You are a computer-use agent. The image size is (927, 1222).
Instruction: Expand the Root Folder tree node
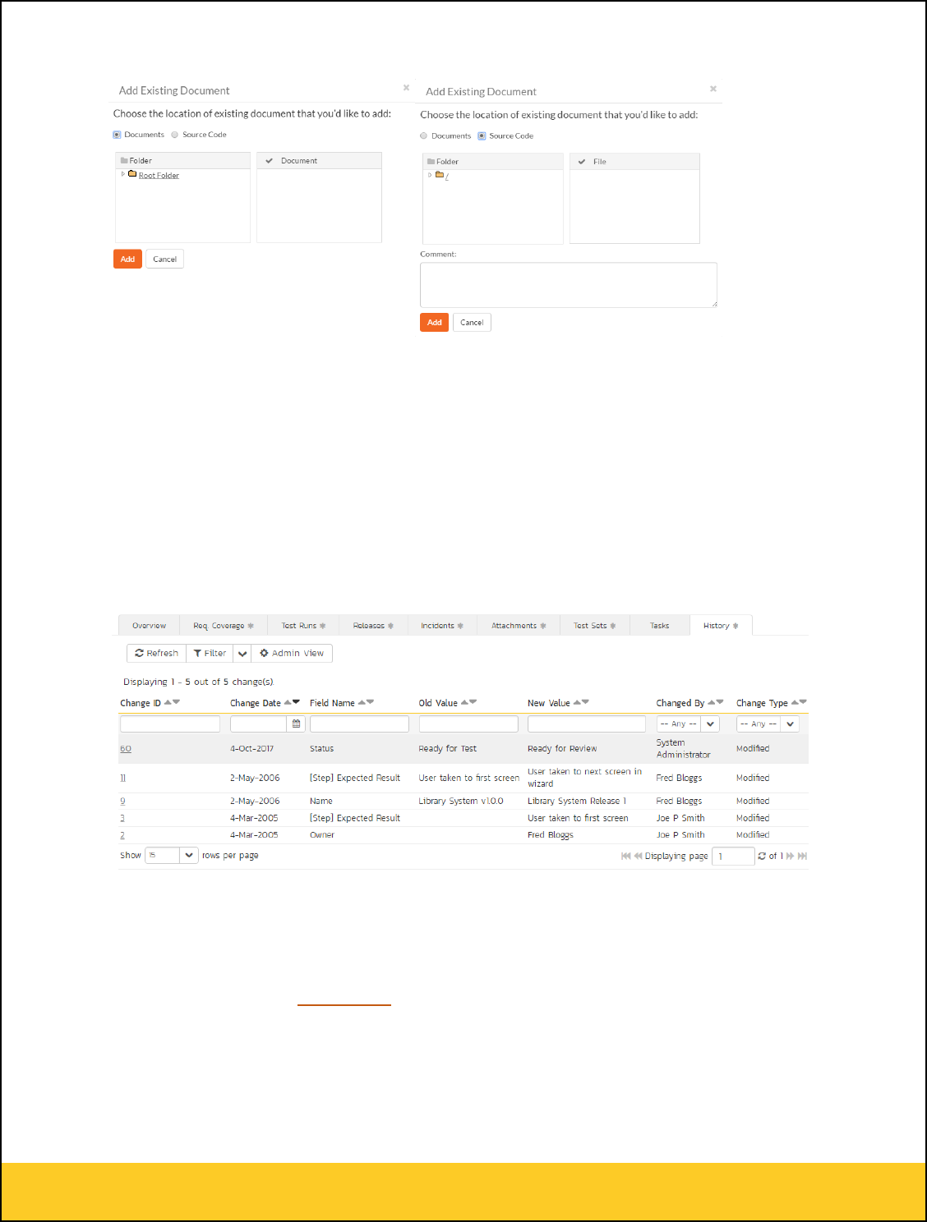click(x=123, y=174)
